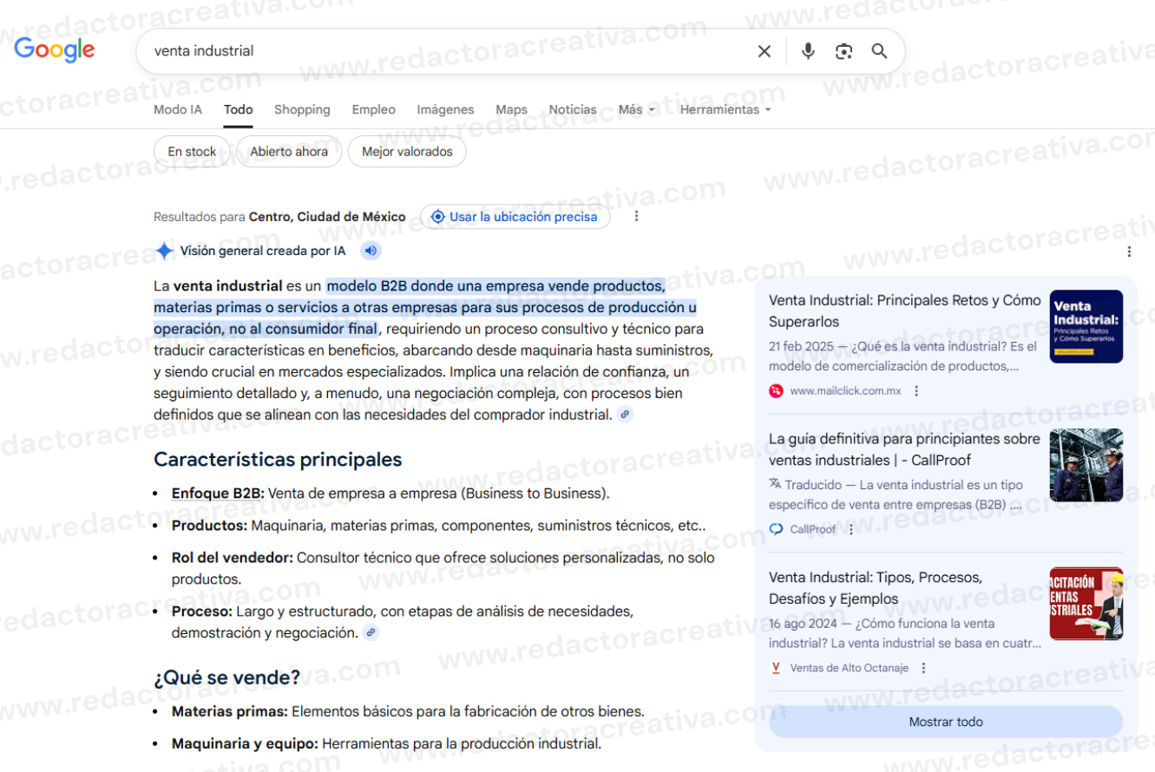Open the CallProof article thumbnail image
The height and width of the screenshot is (772, 1155).
coord(1086,465)
